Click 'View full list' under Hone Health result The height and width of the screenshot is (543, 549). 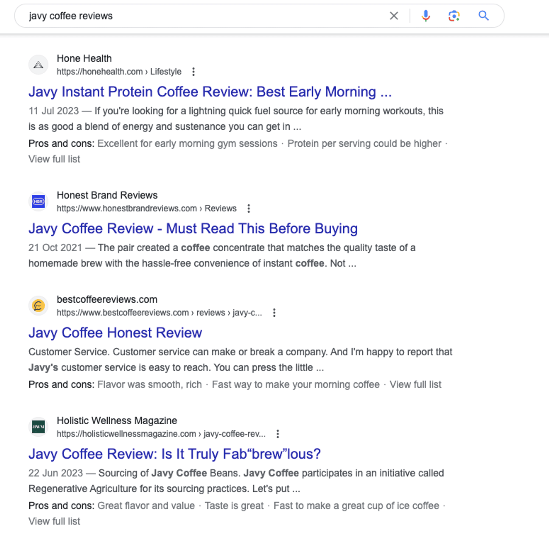click(54, 159)
